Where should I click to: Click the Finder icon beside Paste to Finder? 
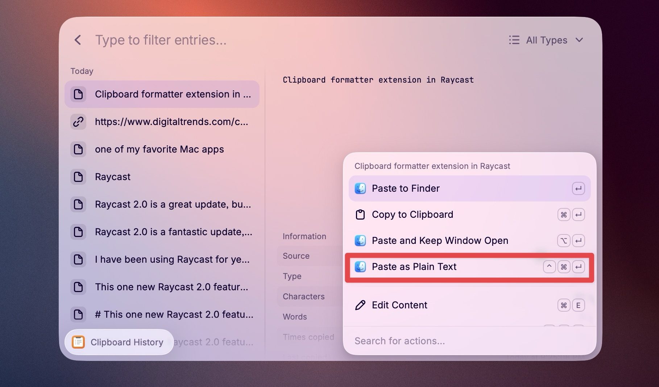360,188
